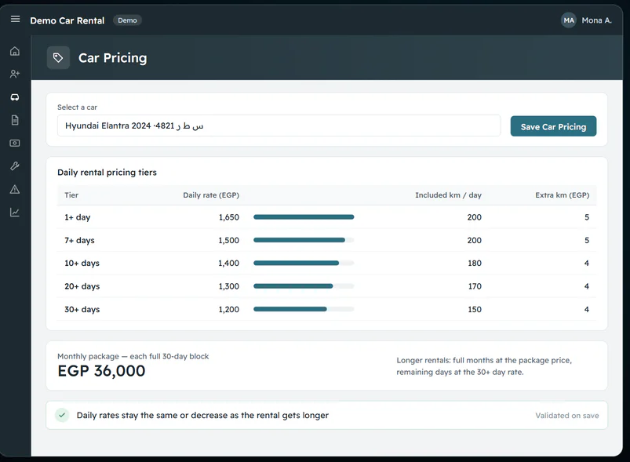Click the 30+ days rate bar
Image resolution: width=630 pixels, height=462 pixels.
coord(304,309)
